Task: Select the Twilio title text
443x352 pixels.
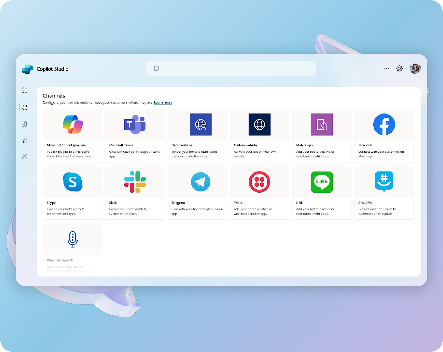Action: (238, 203)
